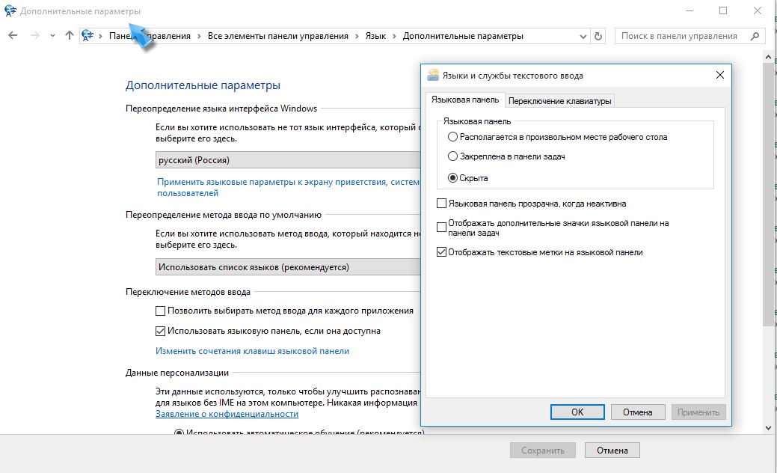Click the language icon in address bar
Screen dimensions: 777x473
(87, 36)
